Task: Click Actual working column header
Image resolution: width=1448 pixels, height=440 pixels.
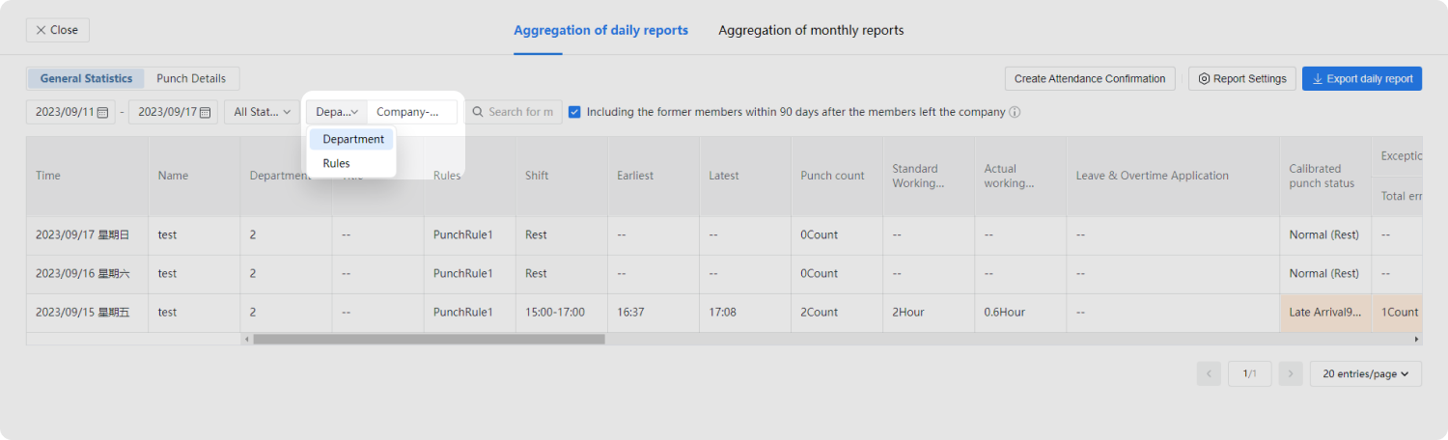Action: (1019, 176)
